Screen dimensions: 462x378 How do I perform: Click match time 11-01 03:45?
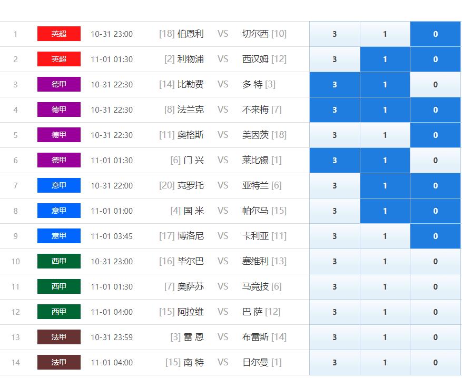coord(112,236)
